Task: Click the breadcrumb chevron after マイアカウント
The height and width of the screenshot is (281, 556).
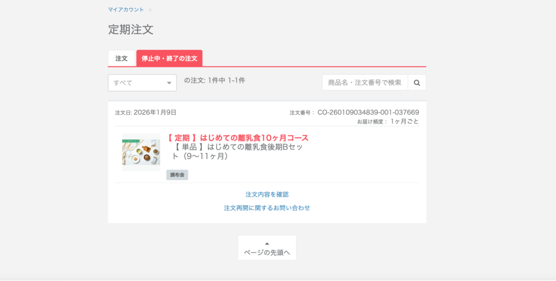Action: (x=150, y=10)
